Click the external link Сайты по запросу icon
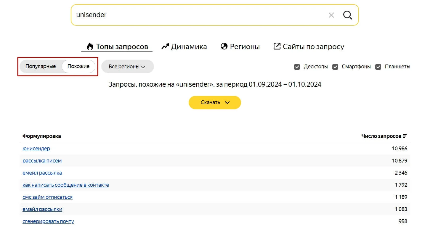425x227 pixels. pyautogui.click(x=277, y=46)
